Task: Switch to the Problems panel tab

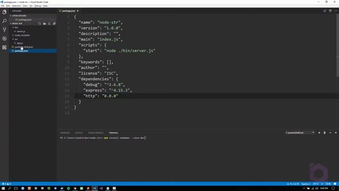Action: pyautogui.click(x=65, y=133)
